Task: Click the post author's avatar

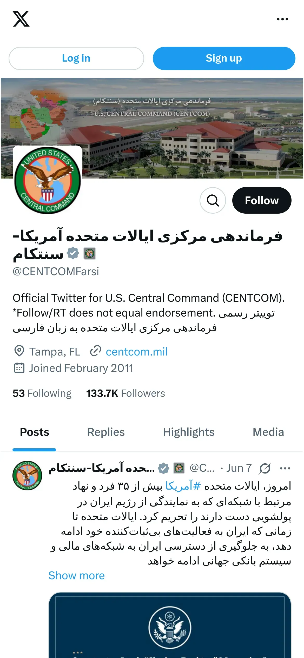Action: pyautogui.click(x=27, y=476)
